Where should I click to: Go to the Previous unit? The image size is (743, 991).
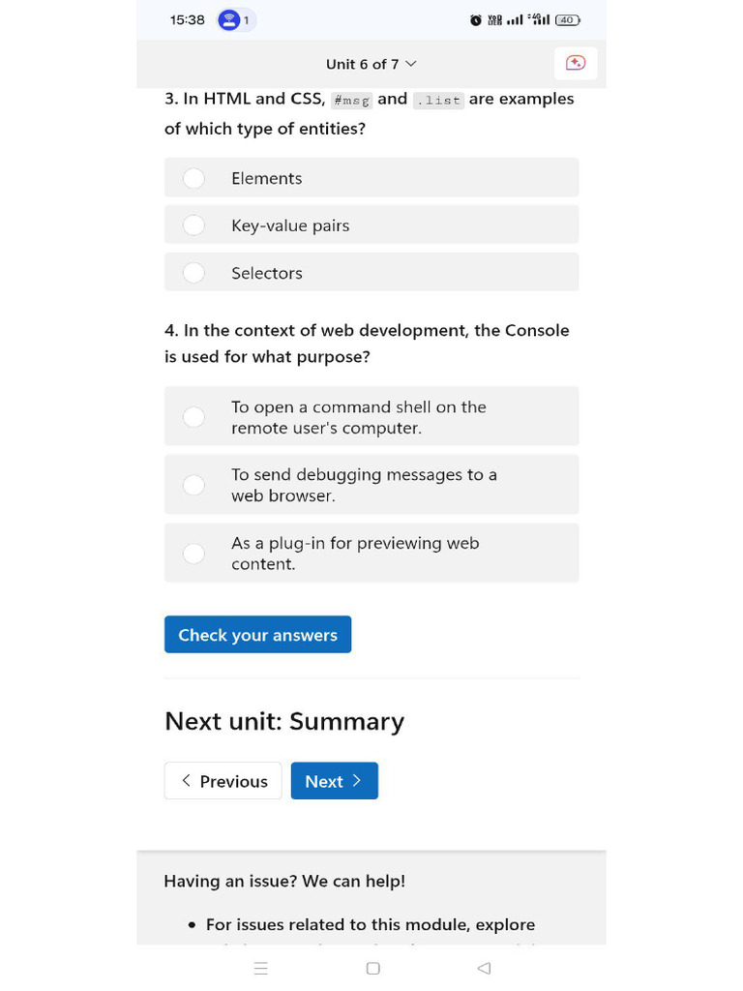pos(223,781)
